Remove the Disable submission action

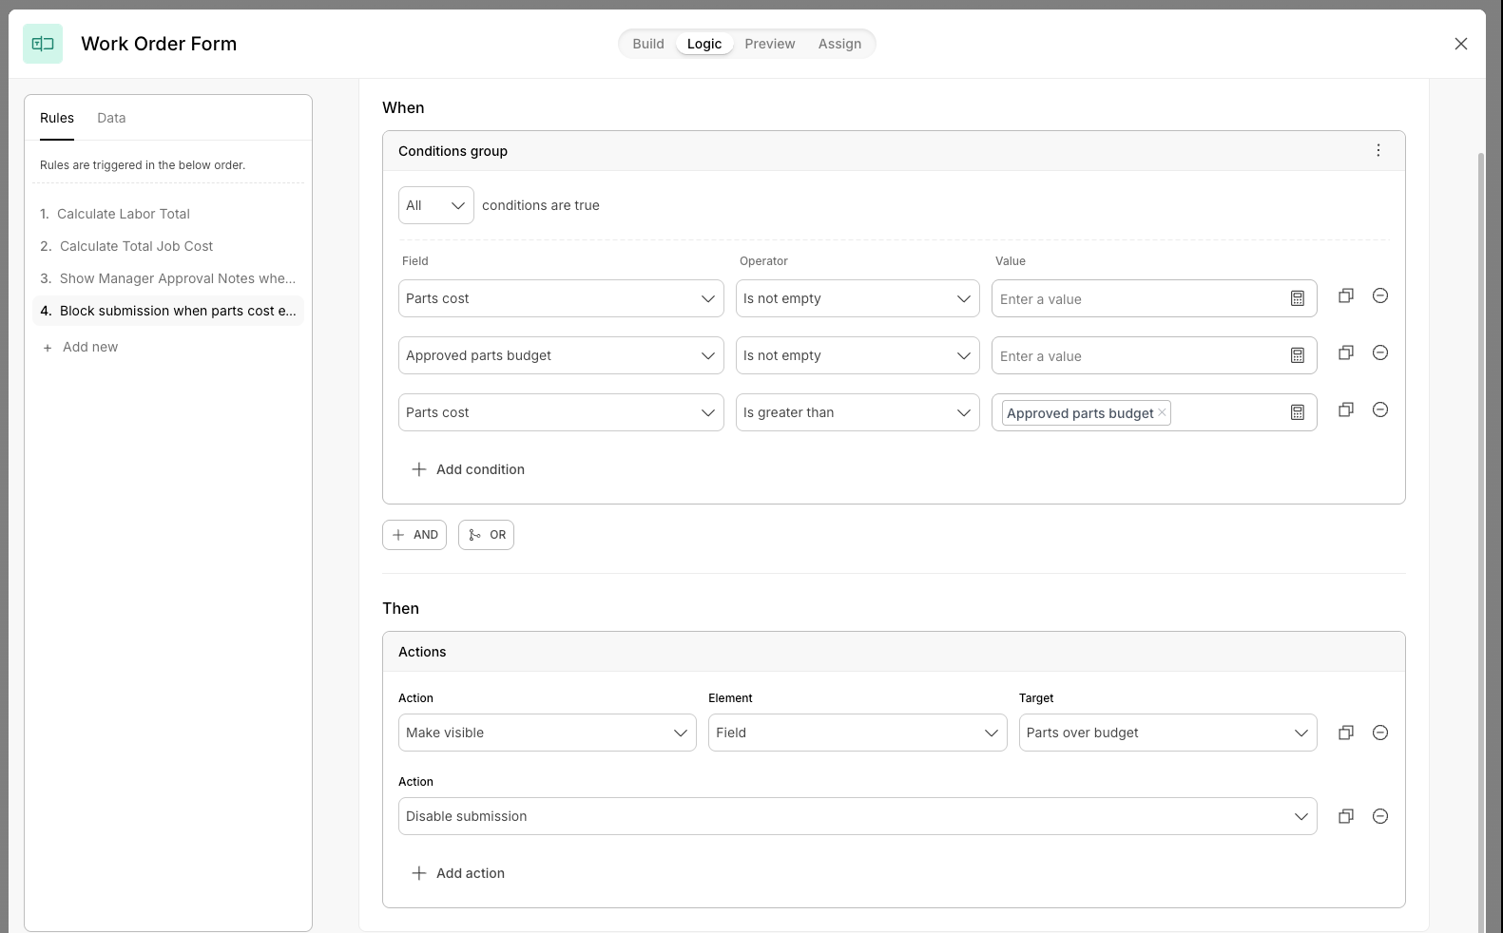tap(1380, 816)
